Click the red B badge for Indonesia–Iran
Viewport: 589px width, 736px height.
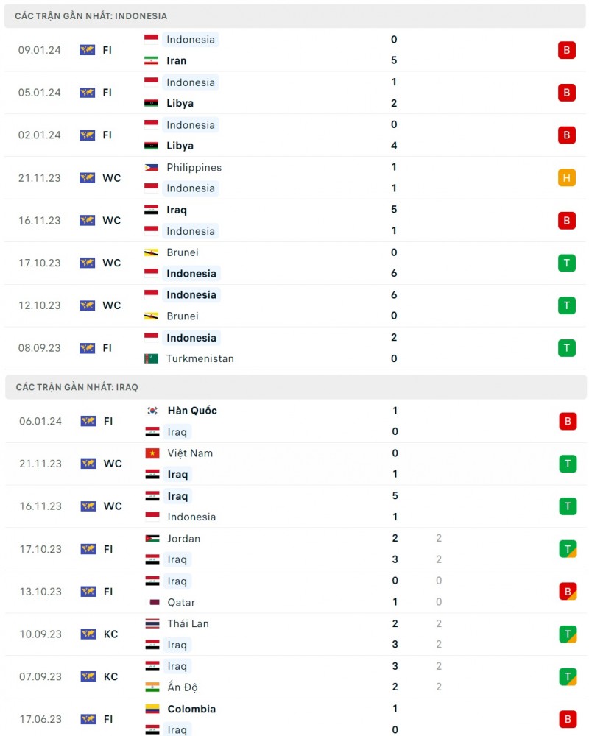(x=566, y=50)
